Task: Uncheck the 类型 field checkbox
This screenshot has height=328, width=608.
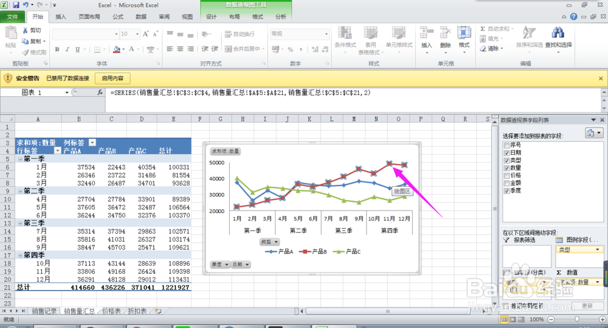Action: click(x=506, y=160)
